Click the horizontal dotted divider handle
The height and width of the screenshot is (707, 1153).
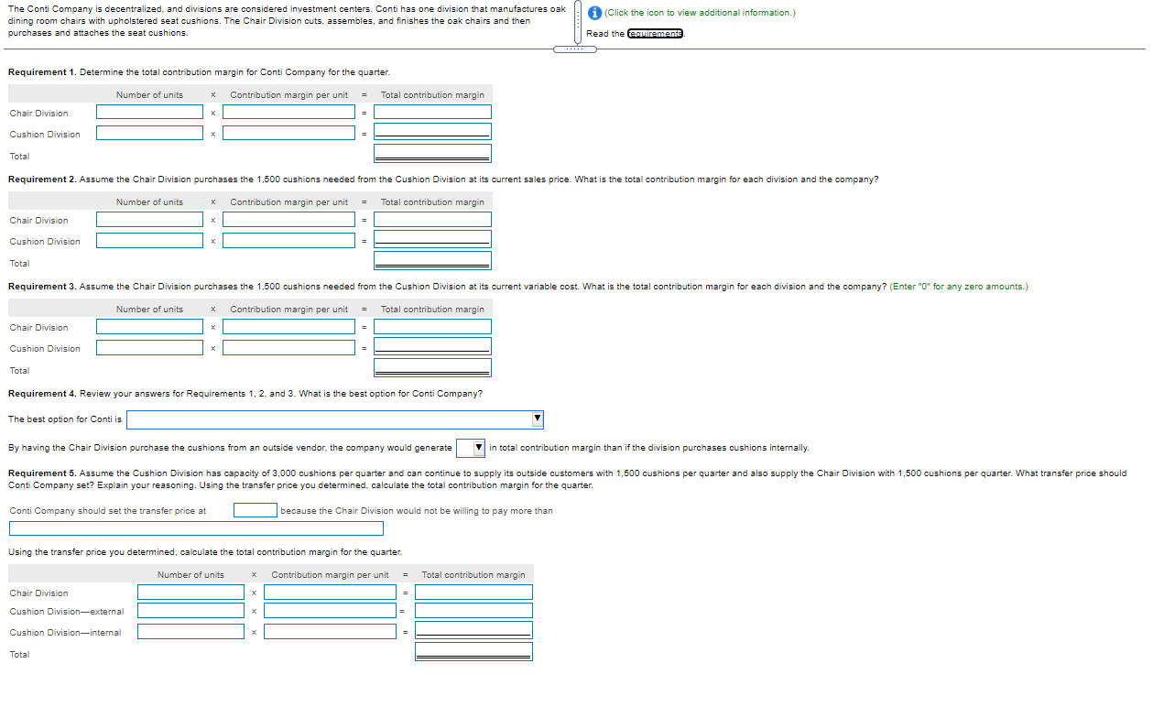click(x=576, y=49)
